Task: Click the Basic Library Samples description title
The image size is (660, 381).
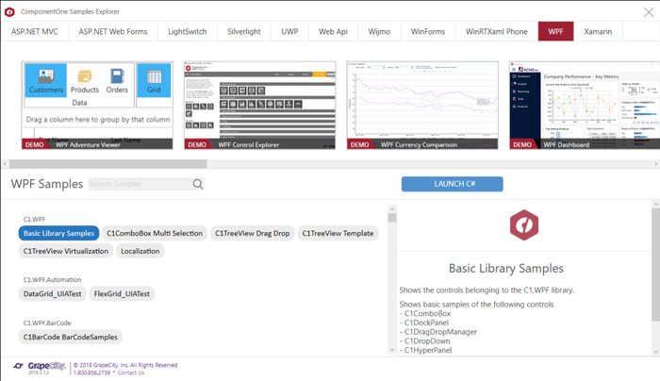Action: (506, 268)
